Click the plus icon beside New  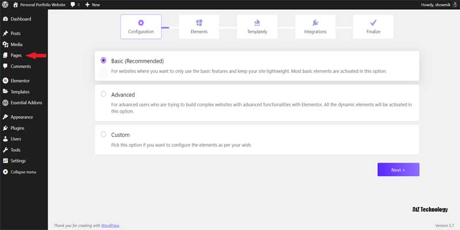[87, 5]
